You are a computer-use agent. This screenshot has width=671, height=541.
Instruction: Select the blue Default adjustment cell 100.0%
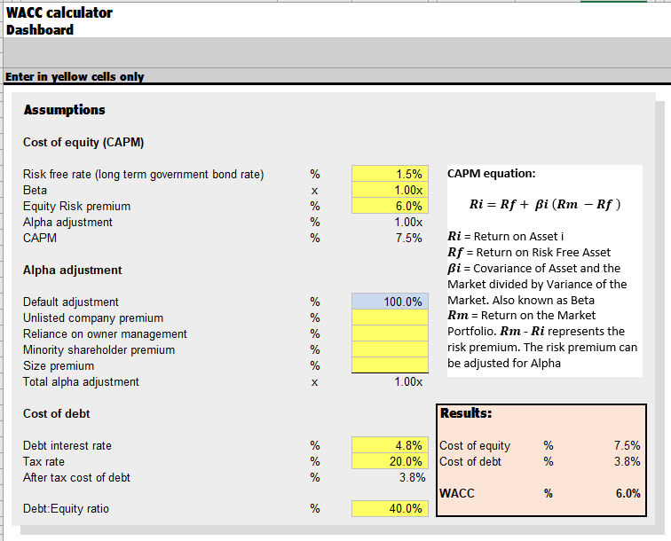[x=390, y=302]
